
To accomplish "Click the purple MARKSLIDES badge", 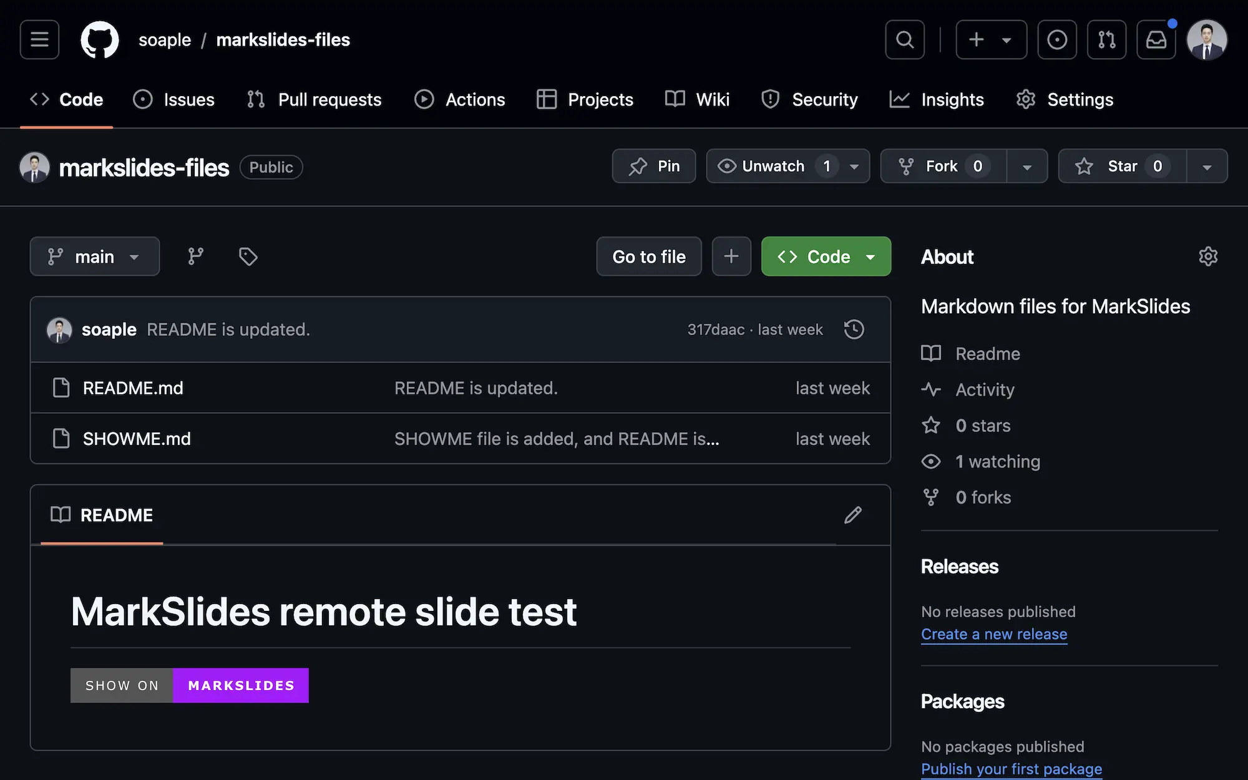I will point(241,685).
